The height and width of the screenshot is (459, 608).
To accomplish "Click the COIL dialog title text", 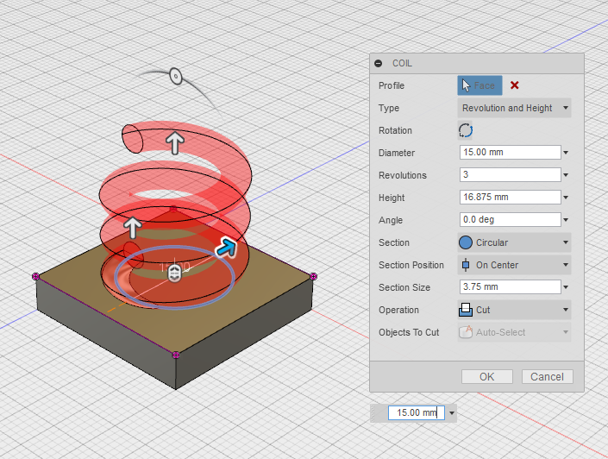I will (x=402, y=63).
